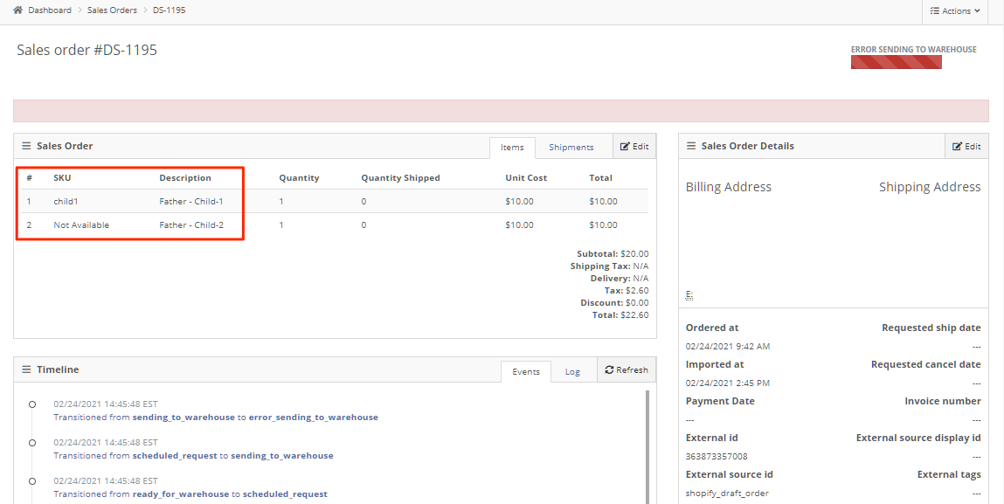The height and width of the screenshot is (504, 1004).
Task: Click Edit button in Sales Order Details
Action: click(966, 146)
